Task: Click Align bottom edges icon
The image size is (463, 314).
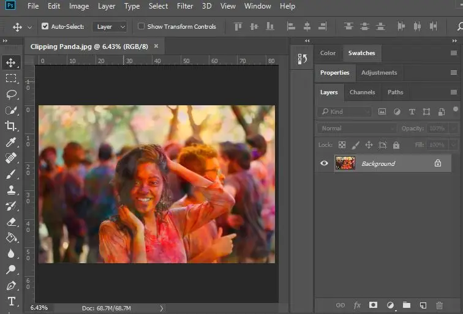Action: click(x=270, y=26)
